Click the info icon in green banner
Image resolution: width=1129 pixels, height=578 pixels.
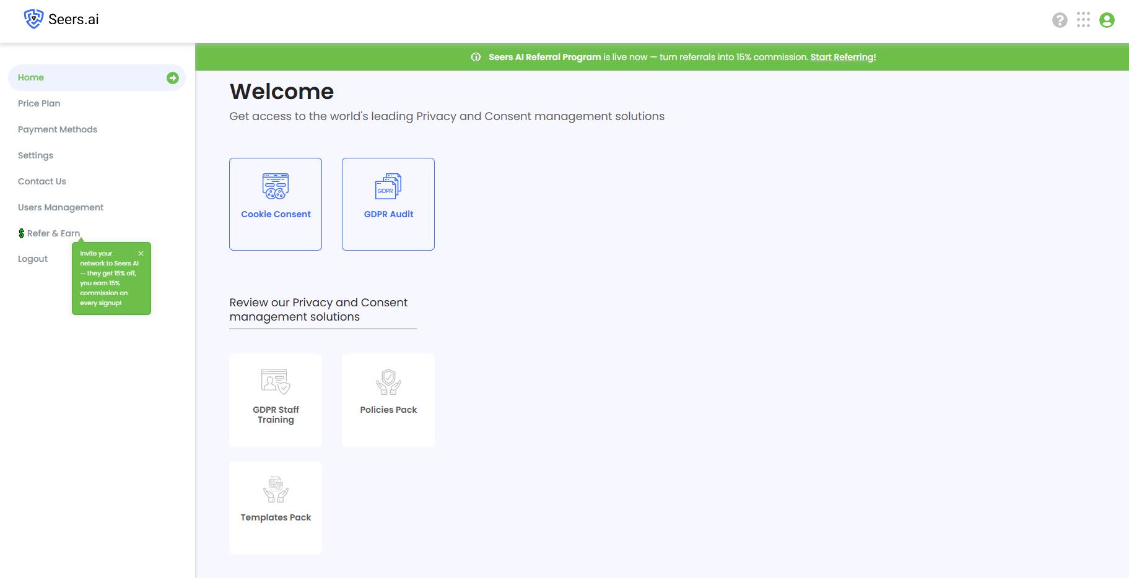[x=476, y=57]
